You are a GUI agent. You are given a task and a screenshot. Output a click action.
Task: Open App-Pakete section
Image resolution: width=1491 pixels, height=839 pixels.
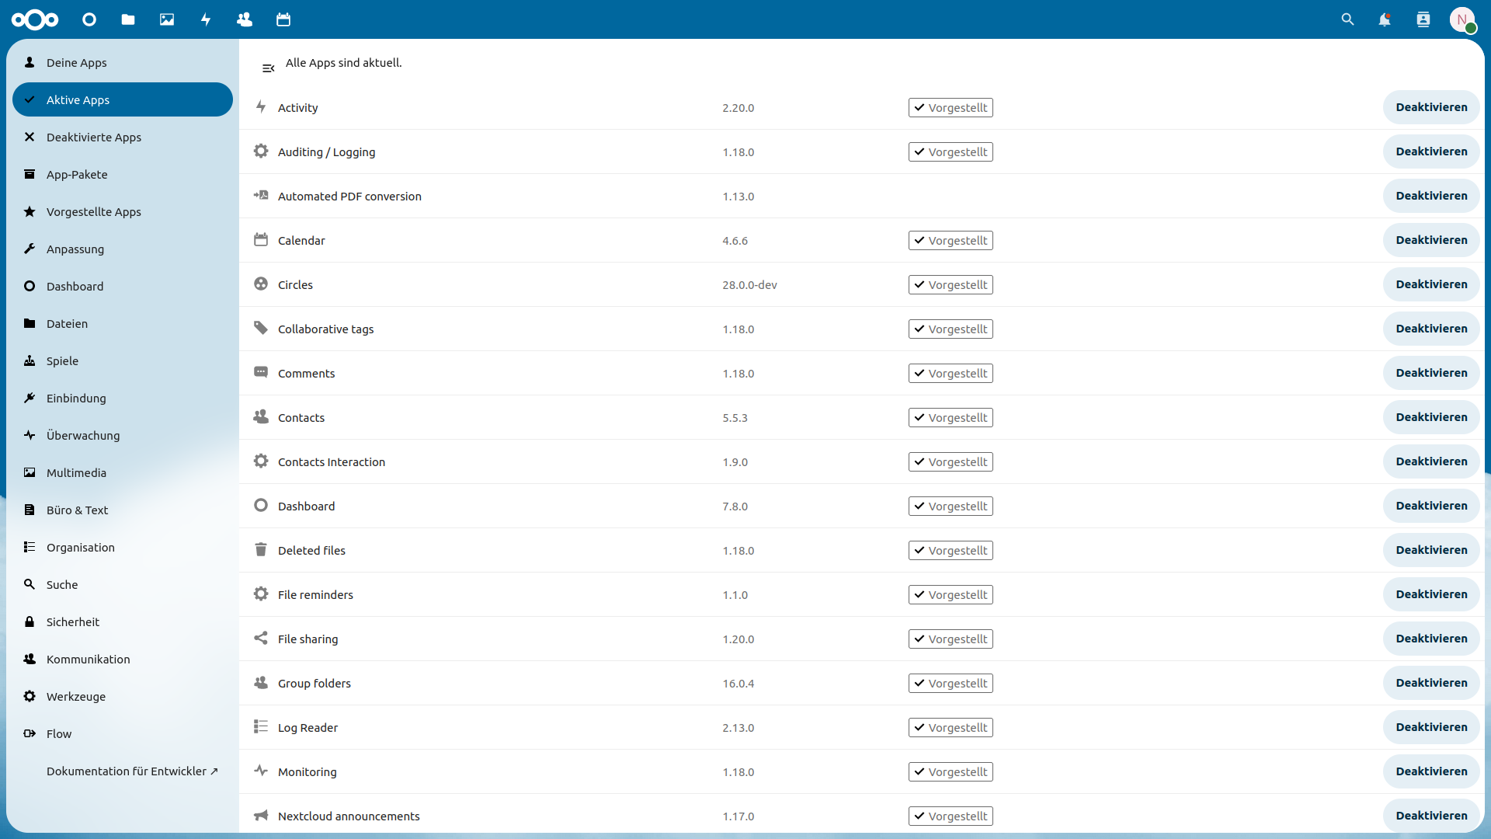123,174
